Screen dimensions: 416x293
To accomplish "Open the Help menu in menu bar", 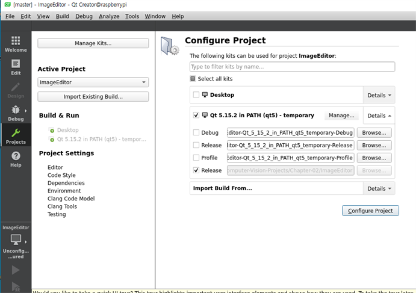I will pos(178,16).
